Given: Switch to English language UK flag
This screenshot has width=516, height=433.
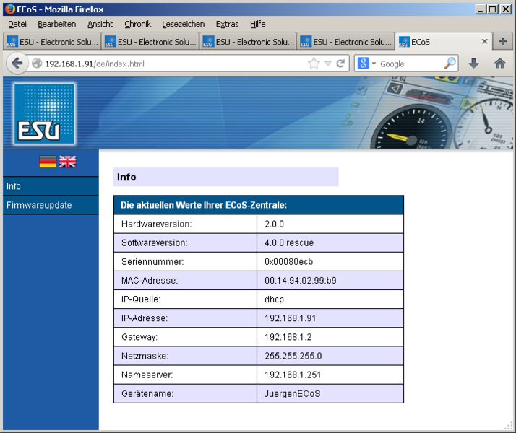Looking at the screenshot, I should tap(67, 162).
